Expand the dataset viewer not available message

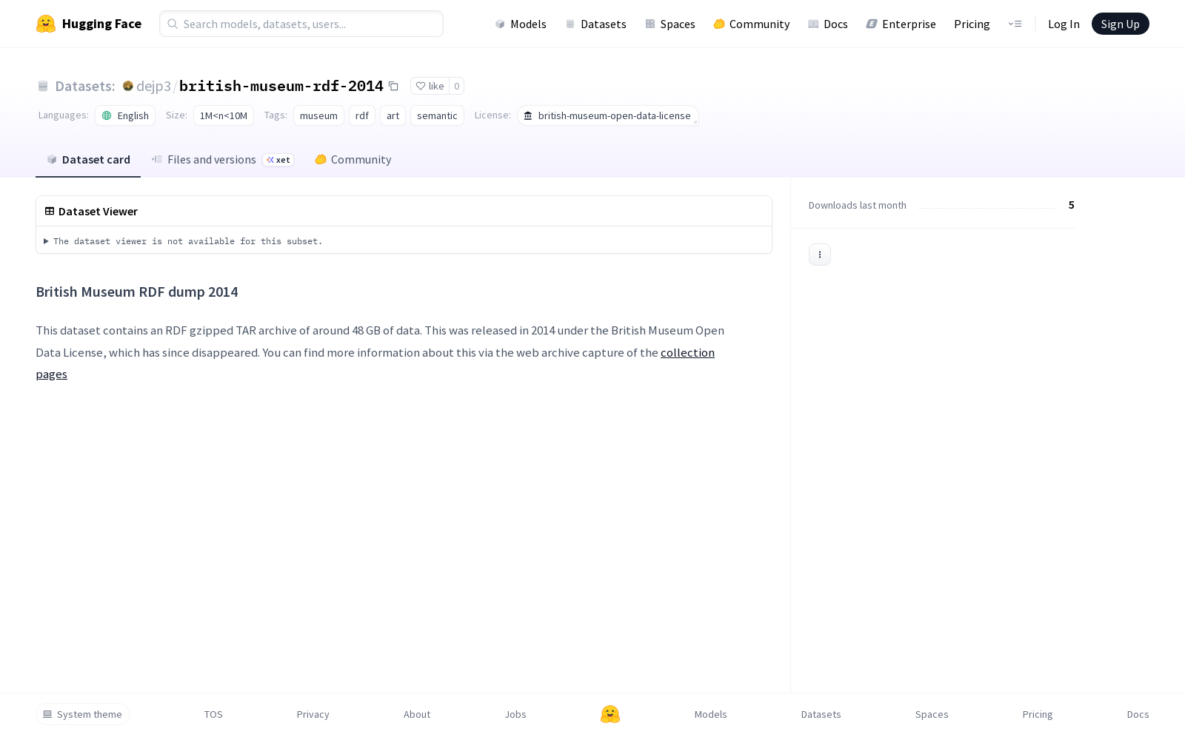[x=183, y=241]
